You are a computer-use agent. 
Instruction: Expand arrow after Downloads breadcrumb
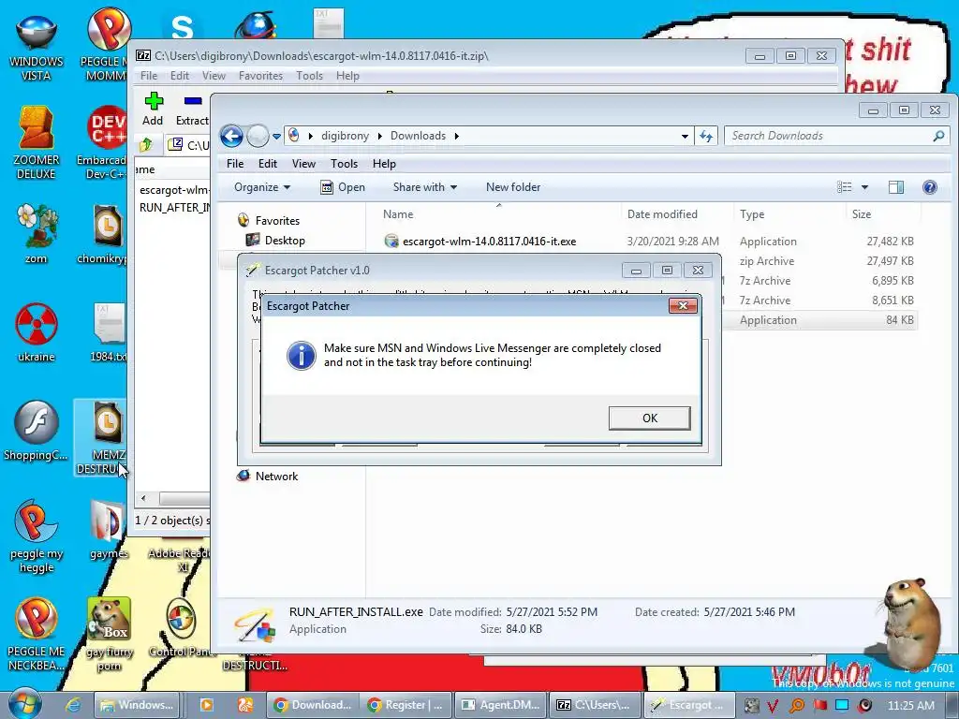pyautogui.click(x=456, y=136)
